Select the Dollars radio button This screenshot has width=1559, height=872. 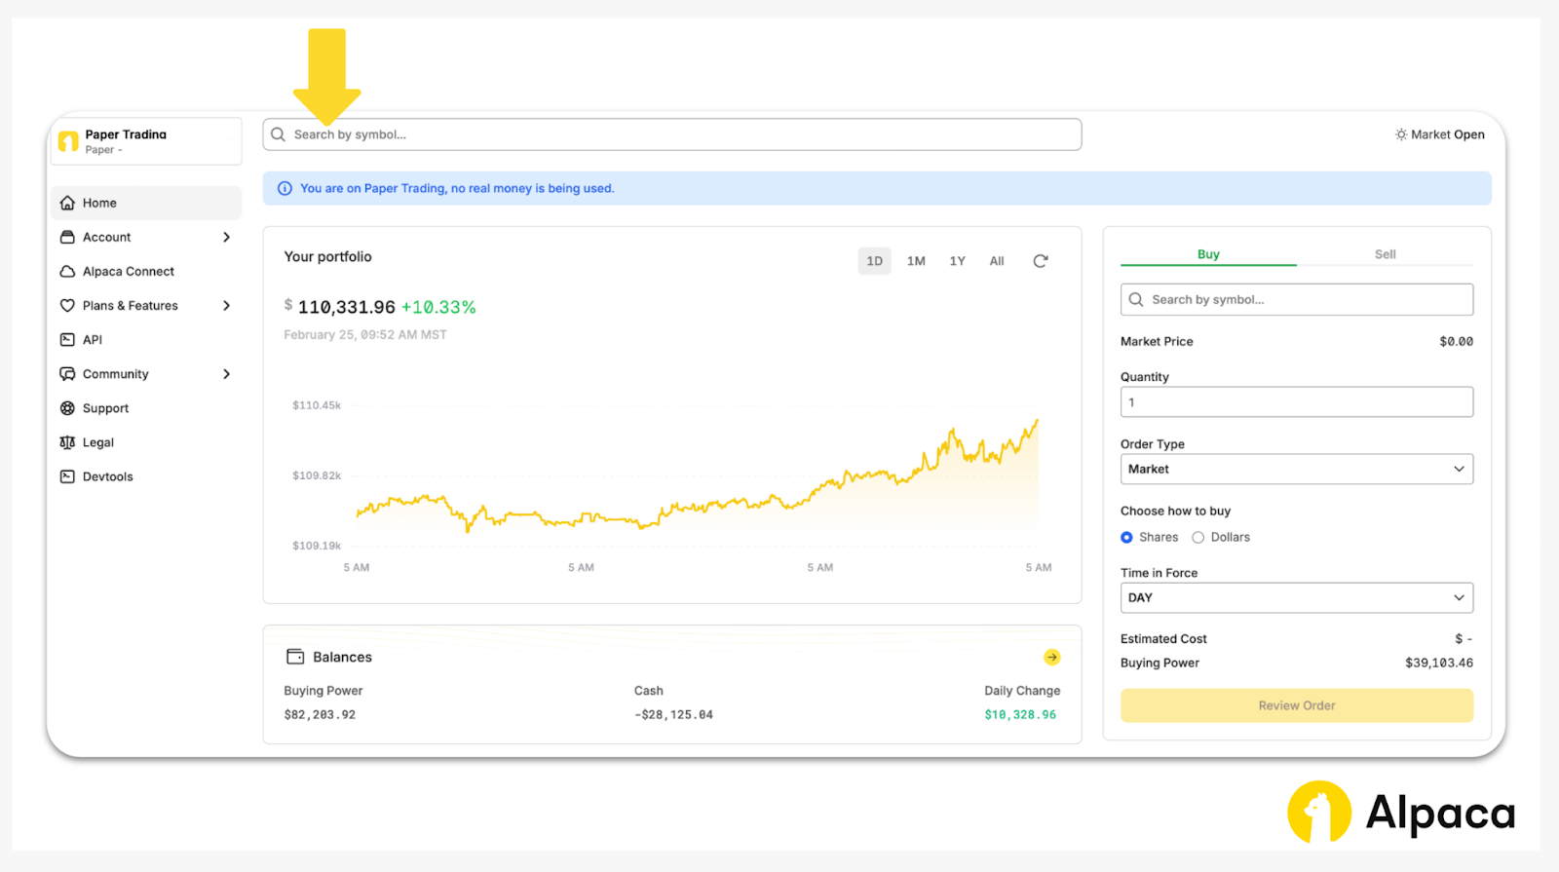[1198, 538]
